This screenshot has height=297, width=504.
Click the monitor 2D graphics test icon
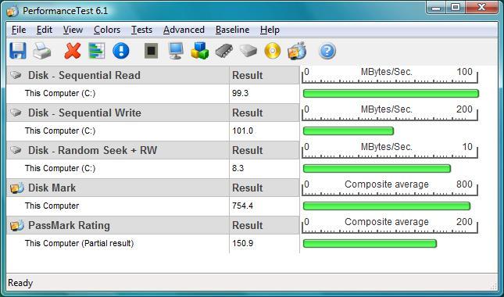pyautogui.click(x=176, y=51)
